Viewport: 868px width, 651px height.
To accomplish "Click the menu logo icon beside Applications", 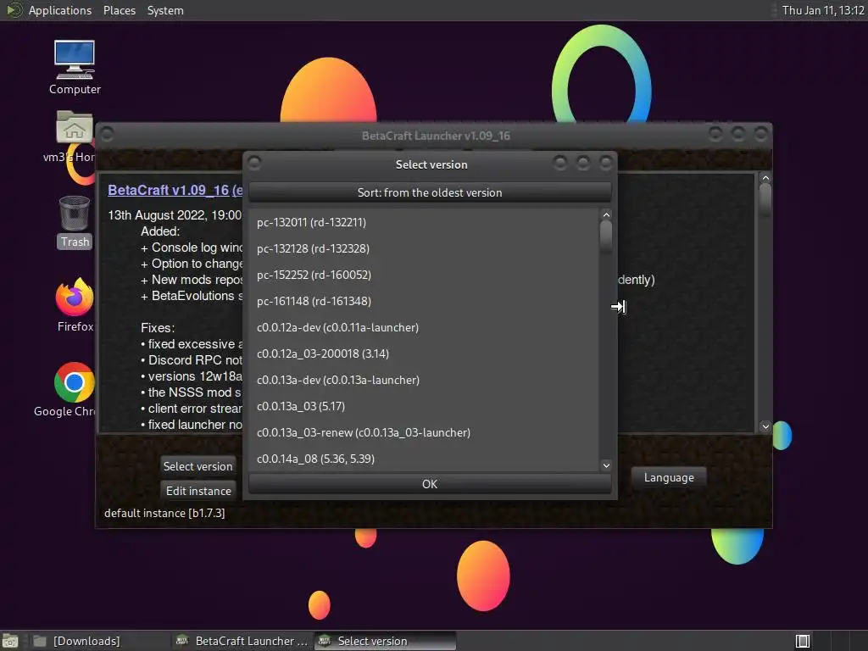I will (x=14, y=10).
